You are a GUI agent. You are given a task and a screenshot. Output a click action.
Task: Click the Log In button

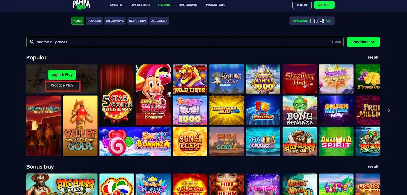[x=302, y=5]
